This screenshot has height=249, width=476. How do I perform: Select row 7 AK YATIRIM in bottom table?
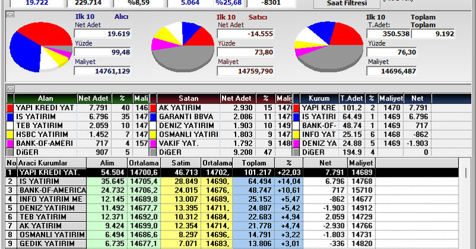[x=232, y=226]
